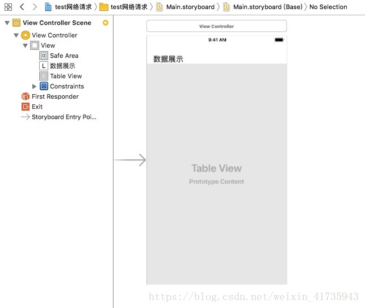
Task: Click the View Controller canvas title bar
Action: point(216,26)
